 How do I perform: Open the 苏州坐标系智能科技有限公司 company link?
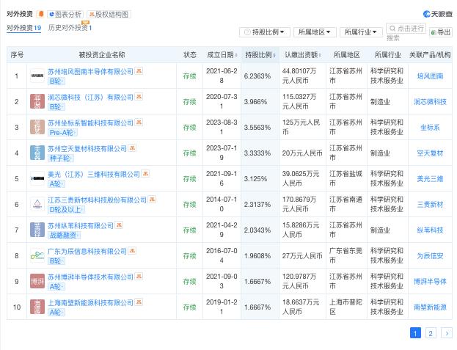point(90,123)
